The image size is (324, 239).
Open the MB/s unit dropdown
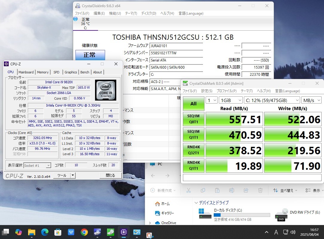[x=311, y=101]
